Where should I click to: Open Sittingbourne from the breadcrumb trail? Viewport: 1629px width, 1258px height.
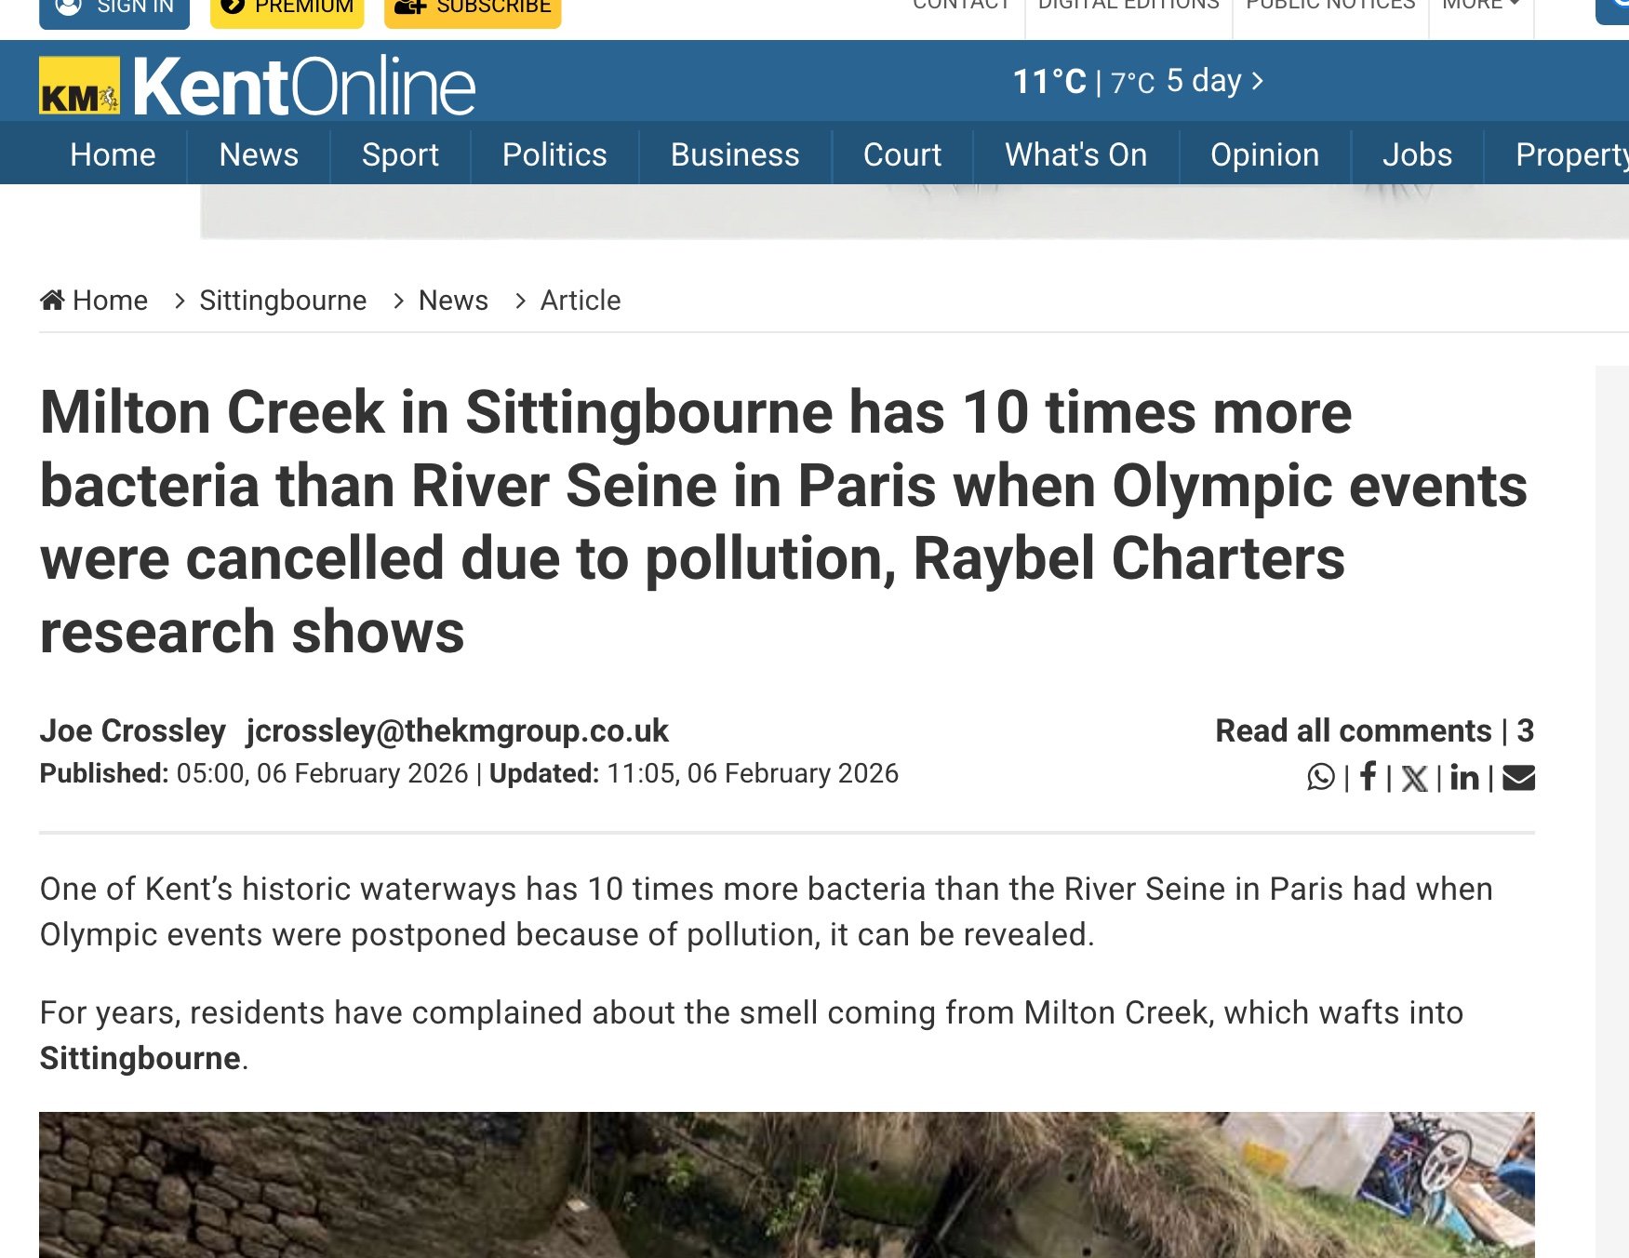pos(284,299)
